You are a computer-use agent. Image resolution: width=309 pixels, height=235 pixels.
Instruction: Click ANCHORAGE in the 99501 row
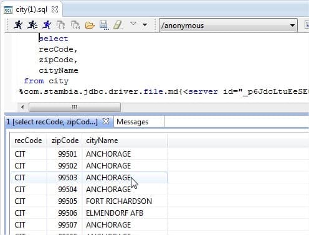coord(108,154)
